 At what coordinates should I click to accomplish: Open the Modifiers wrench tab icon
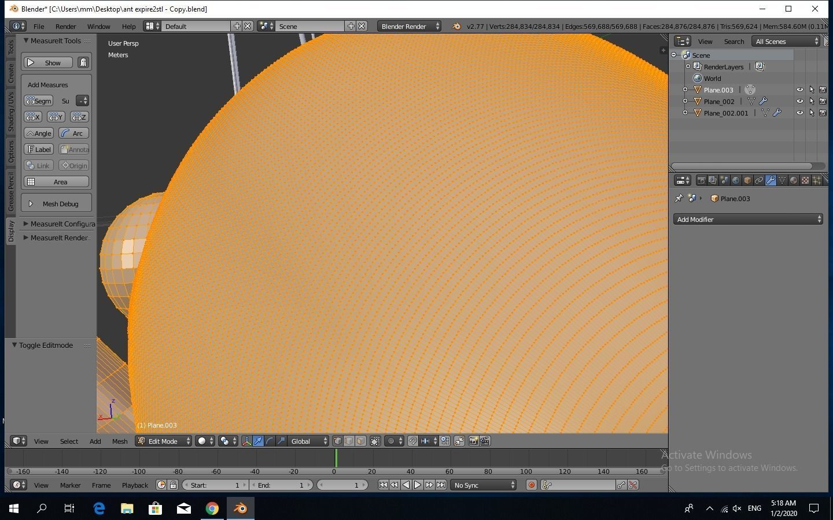point(771,181)
